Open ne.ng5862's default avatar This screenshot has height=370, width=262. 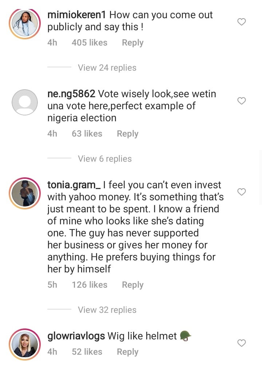point(25,102)
